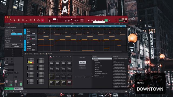This screenshot has width=173, height=97.
Task: Click the undo arrow icon
Action: click(x=119, y=24)
